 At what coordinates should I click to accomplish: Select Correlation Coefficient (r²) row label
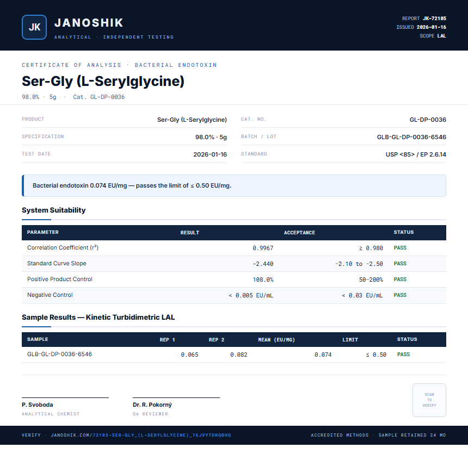click(x=63, y=247)
